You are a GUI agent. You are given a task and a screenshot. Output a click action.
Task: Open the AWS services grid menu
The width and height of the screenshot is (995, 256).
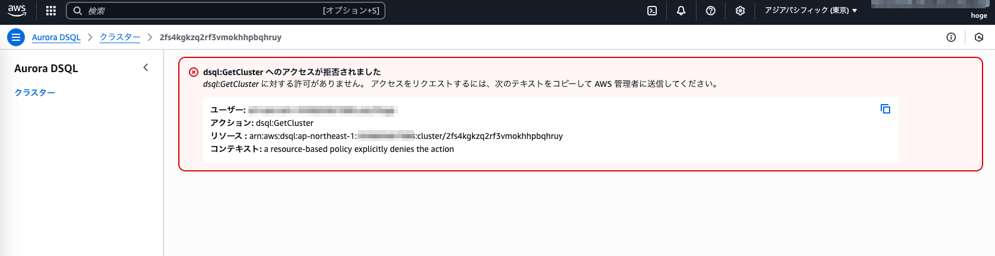tap(51, 11)
